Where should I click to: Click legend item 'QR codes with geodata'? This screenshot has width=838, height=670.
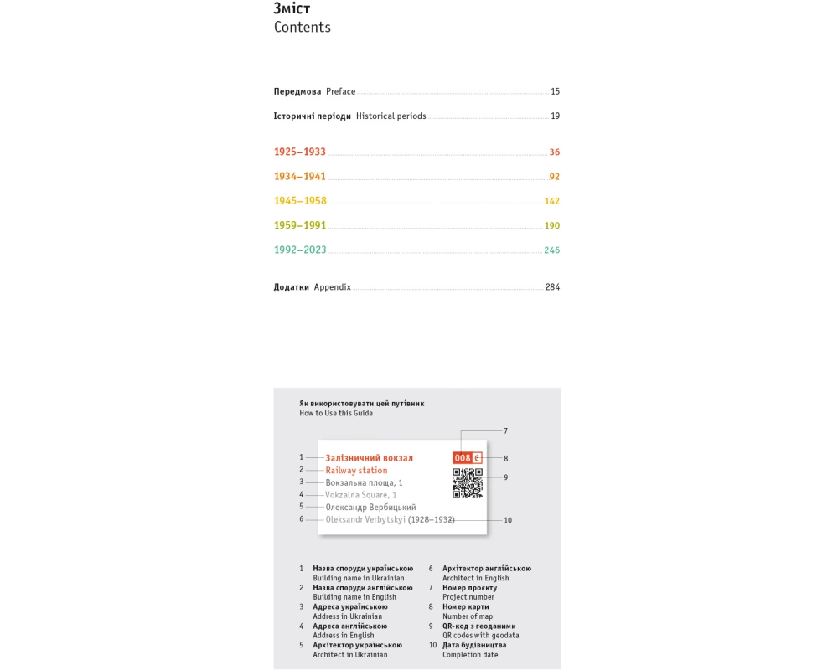[480, 636]
